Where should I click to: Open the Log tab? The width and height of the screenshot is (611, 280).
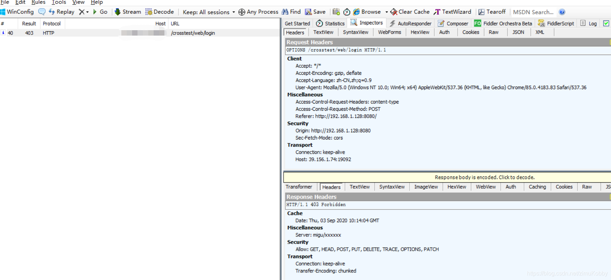(x=588, y=23)
